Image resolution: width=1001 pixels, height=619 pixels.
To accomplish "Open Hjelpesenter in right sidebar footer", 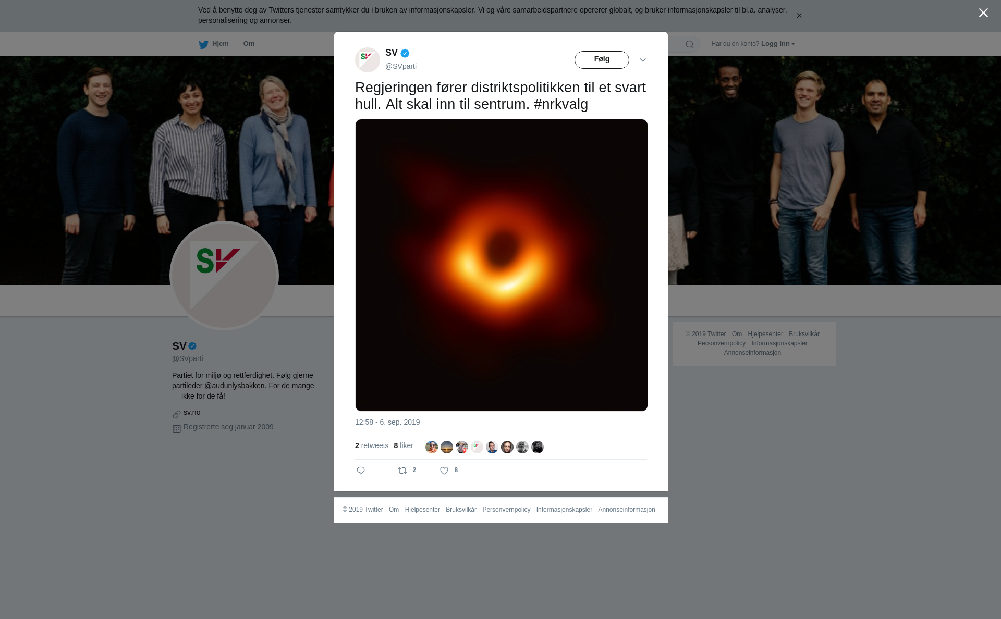I will coord(765,334).
